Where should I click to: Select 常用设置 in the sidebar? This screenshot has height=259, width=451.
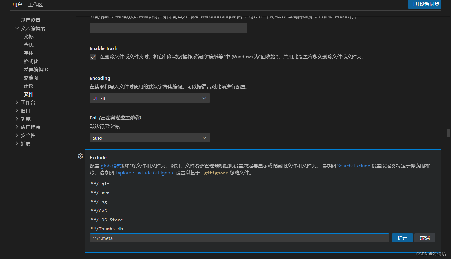[x=31, y=20]
